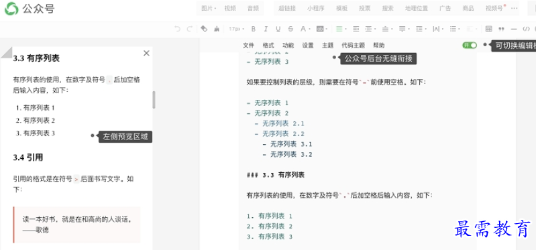The height and width of the screenshot is (250, 536).
Task: Toggle italic formatting
Action: click(x=266, y=29)
